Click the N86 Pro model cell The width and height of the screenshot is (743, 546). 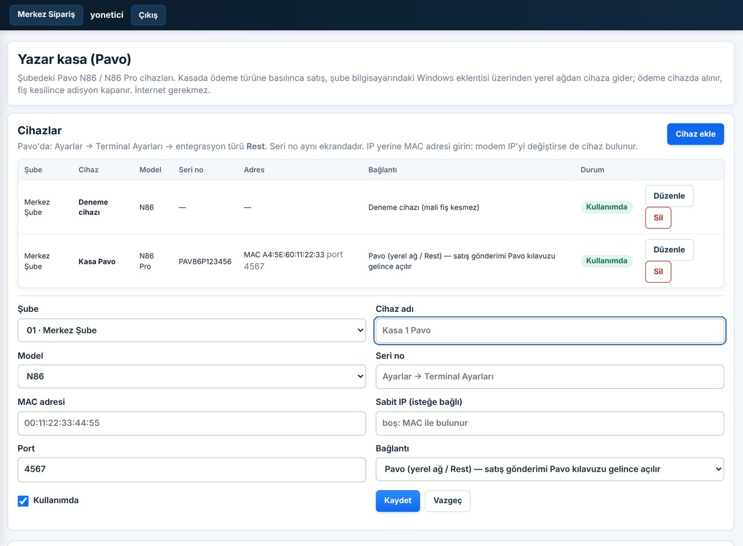146,261
